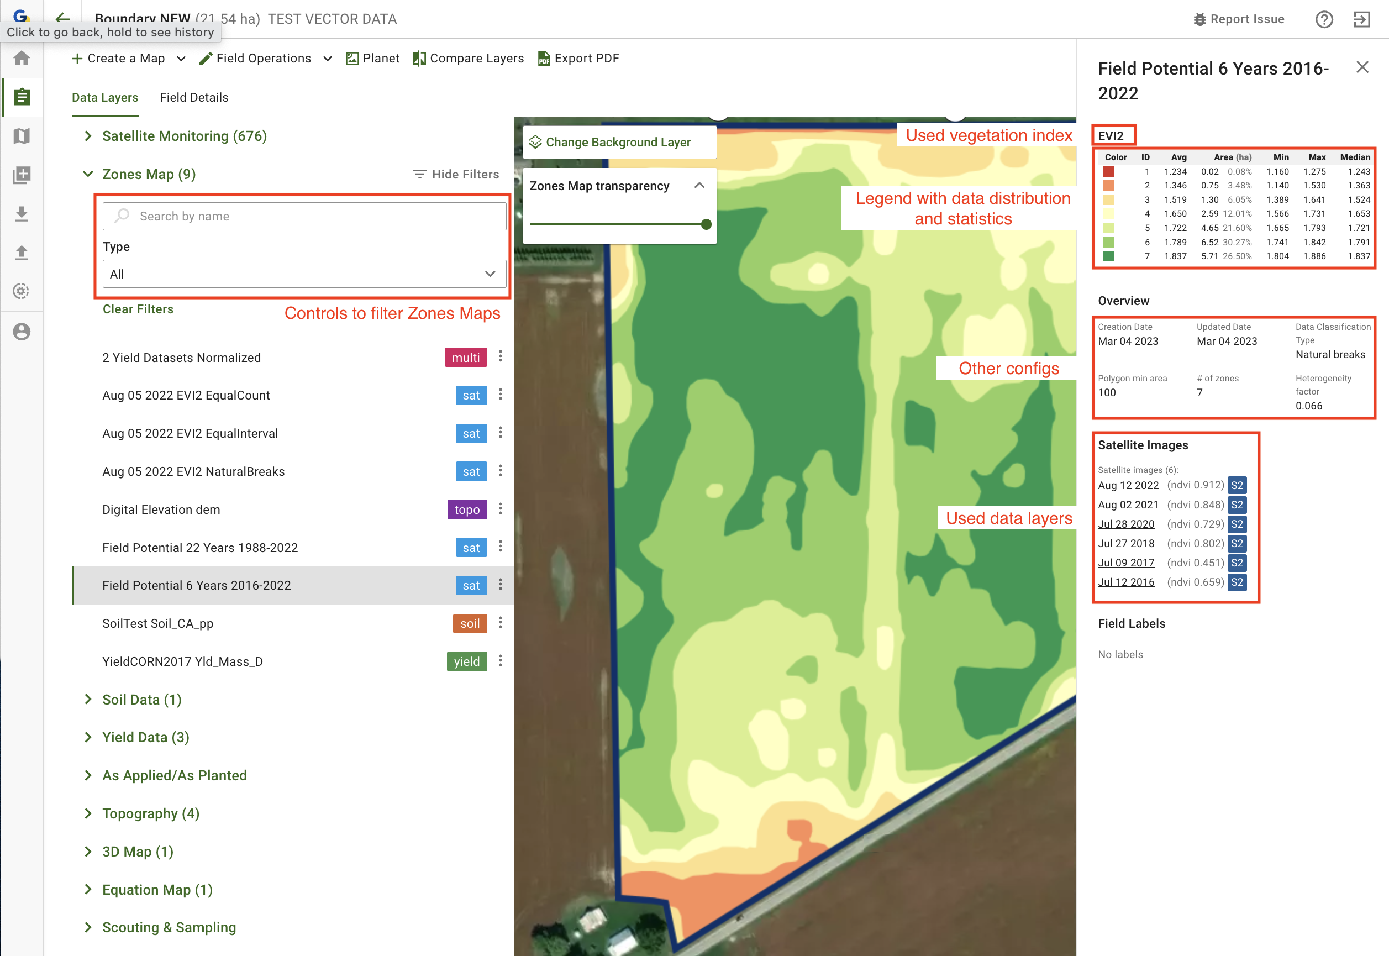The height and width of the screenshot is (956, 1389).
Task: Open the Aug 12 2022 satellite image link
Action: tap(1128, 485)
